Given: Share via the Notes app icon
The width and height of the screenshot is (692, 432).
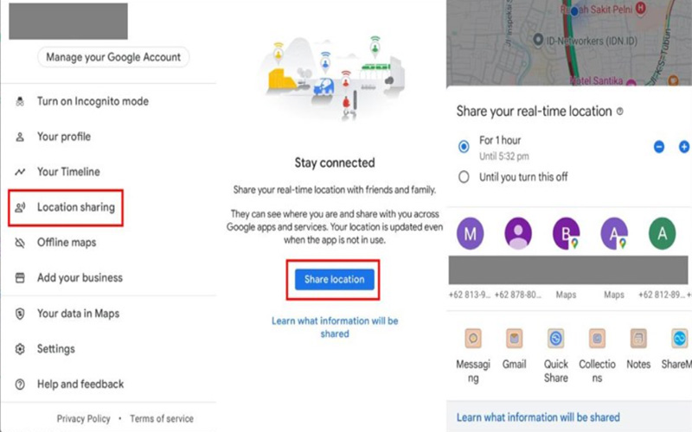Looking at the screenshot, I should [x=638, y=339].
